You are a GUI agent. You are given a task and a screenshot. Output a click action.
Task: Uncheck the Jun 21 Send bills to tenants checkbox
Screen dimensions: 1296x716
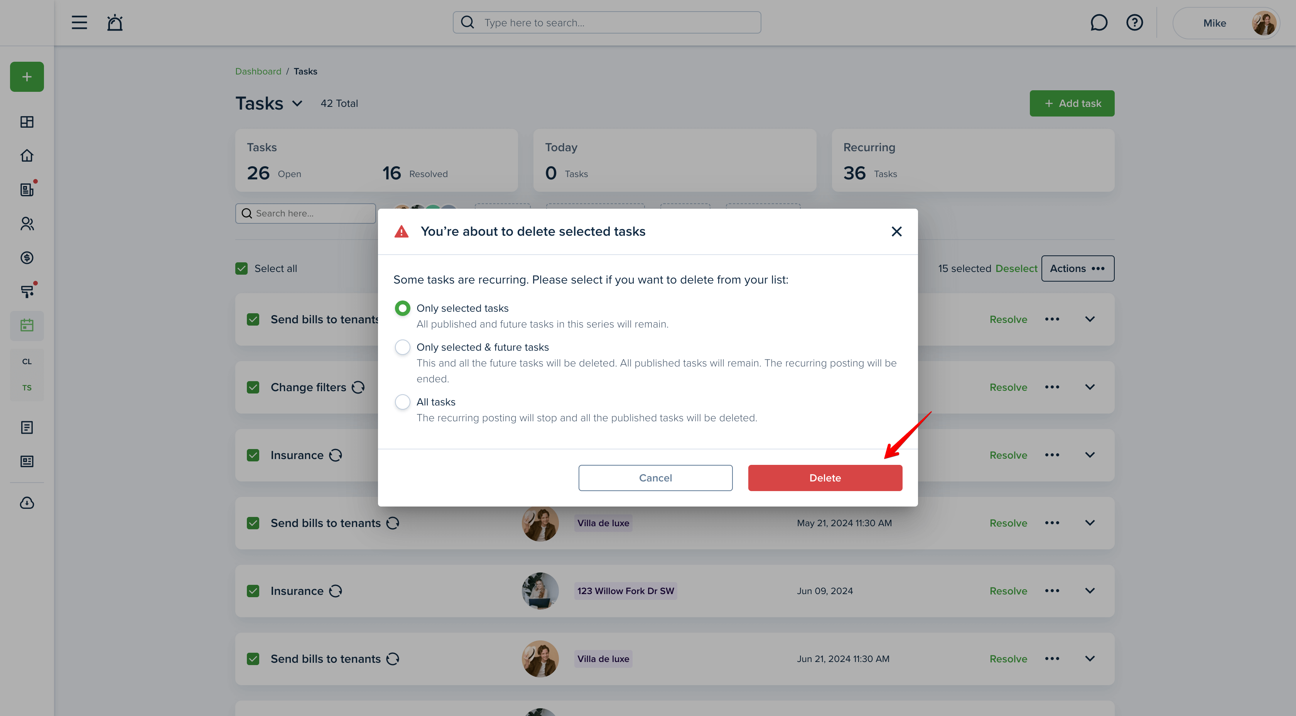pos(253,659)
